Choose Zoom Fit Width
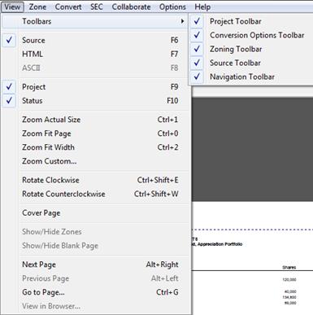Screen dimensions: 313x315 coord(95,147)
